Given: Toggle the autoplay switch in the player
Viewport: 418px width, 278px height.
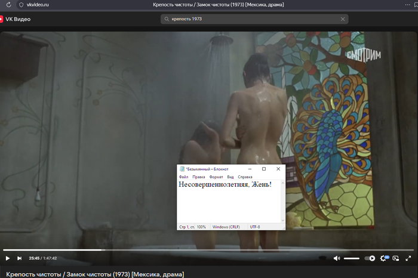Looking at the screenshot, I should pyautogui.click(x=370, y=258).
